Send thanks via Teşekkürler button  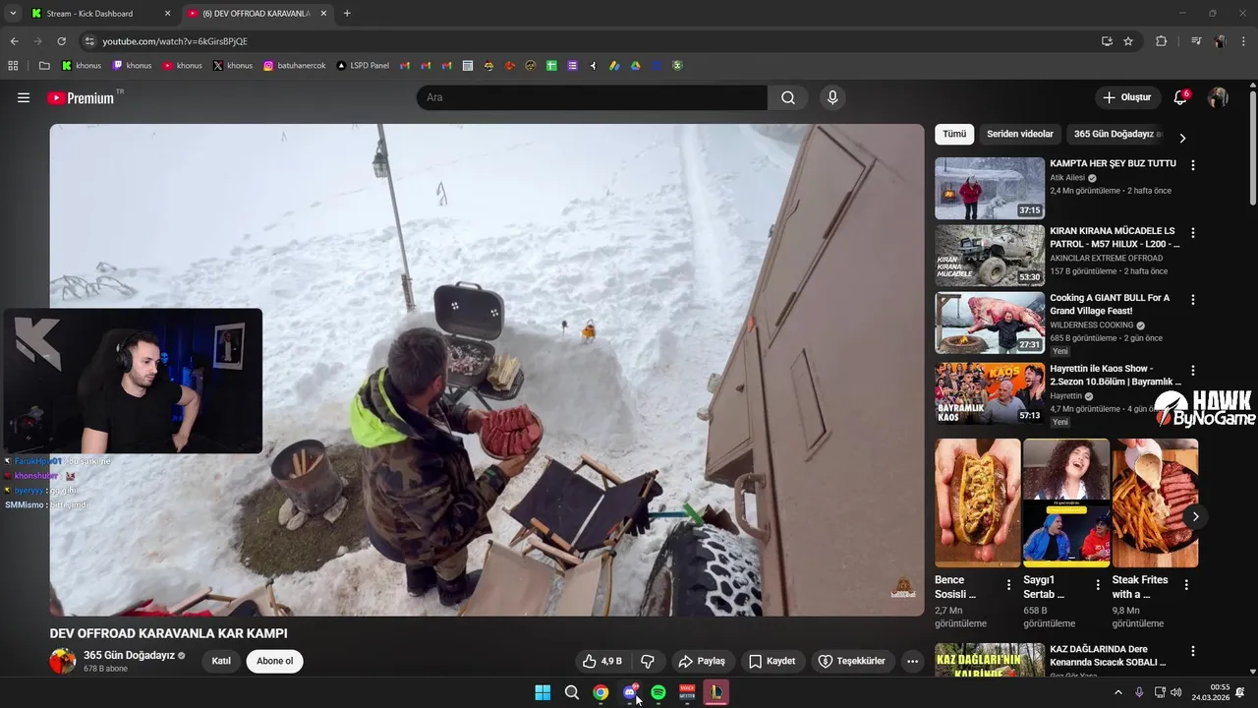pos(851,661)
